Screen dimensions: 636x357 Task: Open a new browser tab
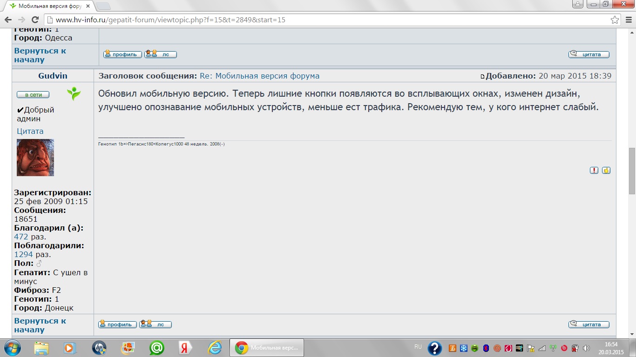103,6
